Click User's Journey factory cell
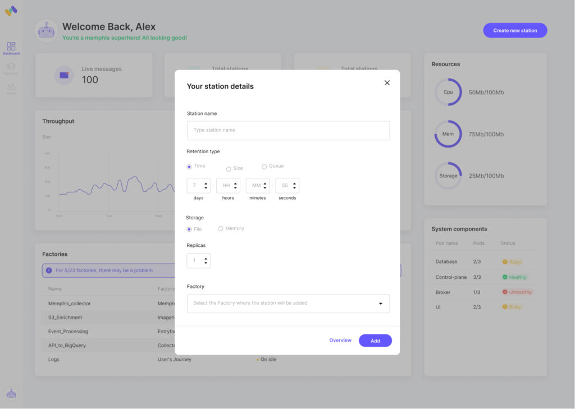This screenshot has width=575, height=409. coord(175,360)
